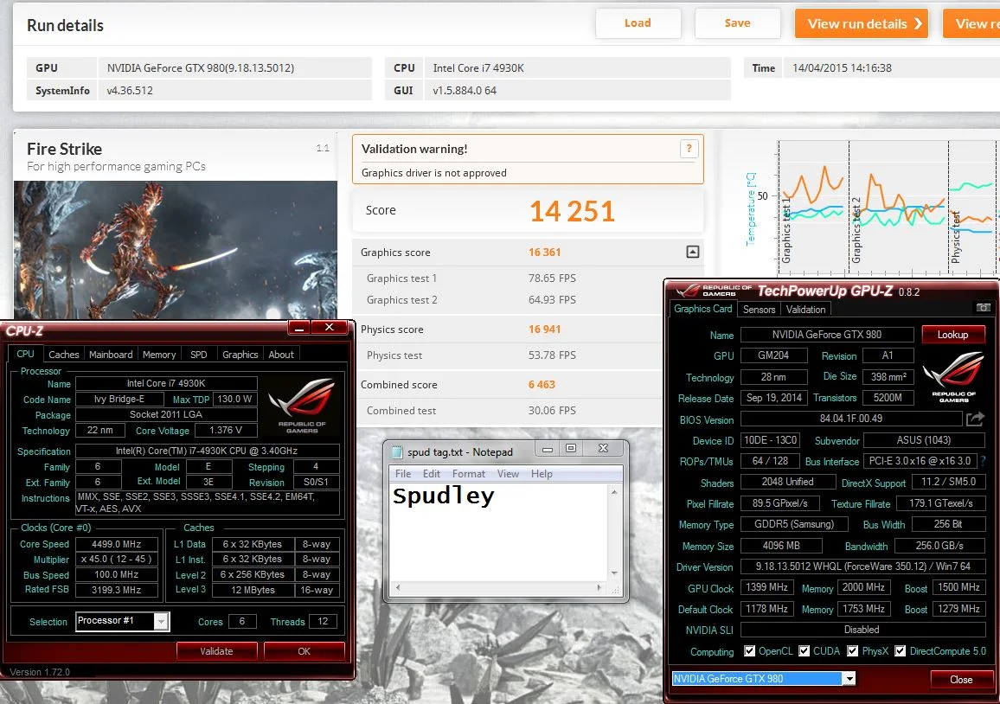This screenshot has width=1000, height=704.
Task: Open the Notepad Format menu
Action: 469,474
